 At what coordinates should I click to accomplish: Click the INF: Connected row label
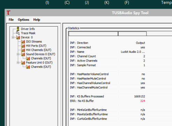pyautogui.click(x=80, y=47)
